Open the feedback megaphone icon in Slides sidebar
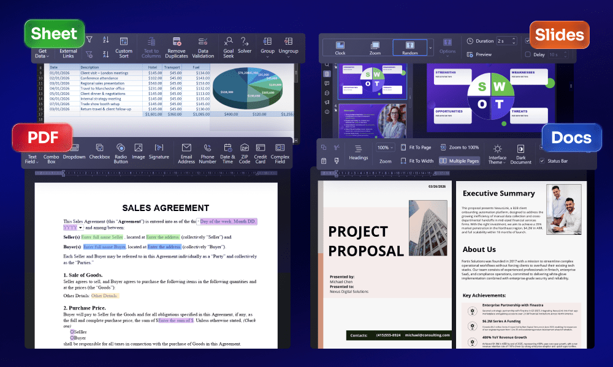The height and width of the screenshot is (367, 613). (x=327, y=102)
